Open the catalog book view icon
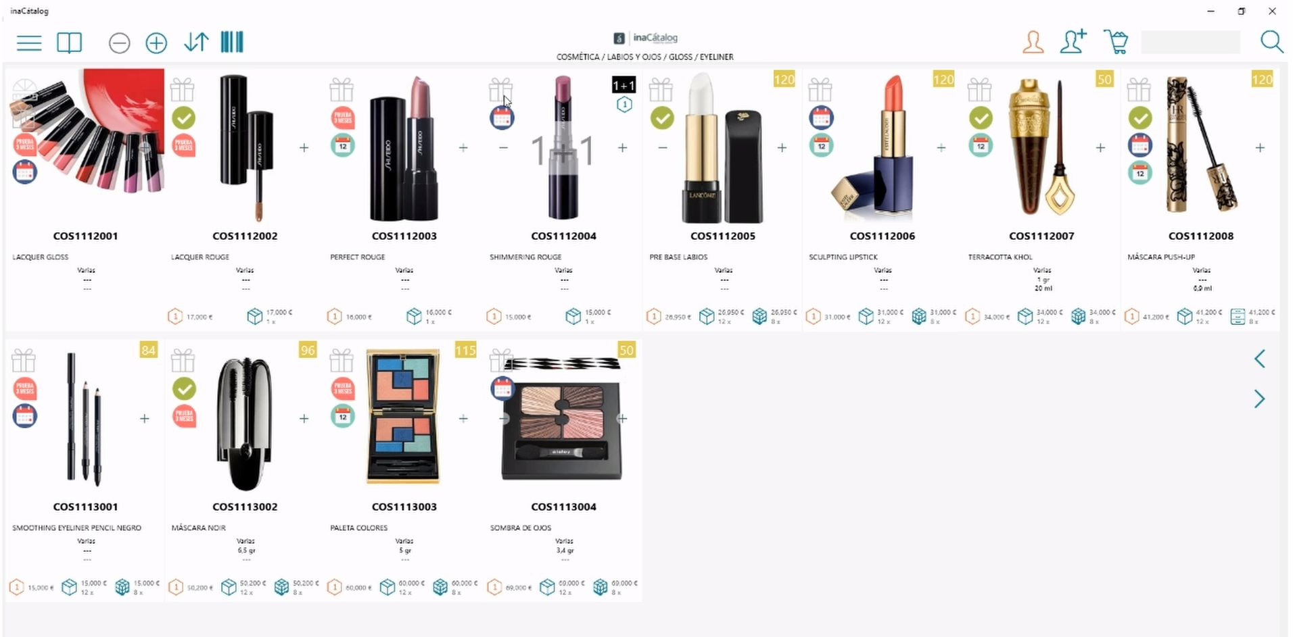Screen dimensions: 1293x637 click(69, 43)
